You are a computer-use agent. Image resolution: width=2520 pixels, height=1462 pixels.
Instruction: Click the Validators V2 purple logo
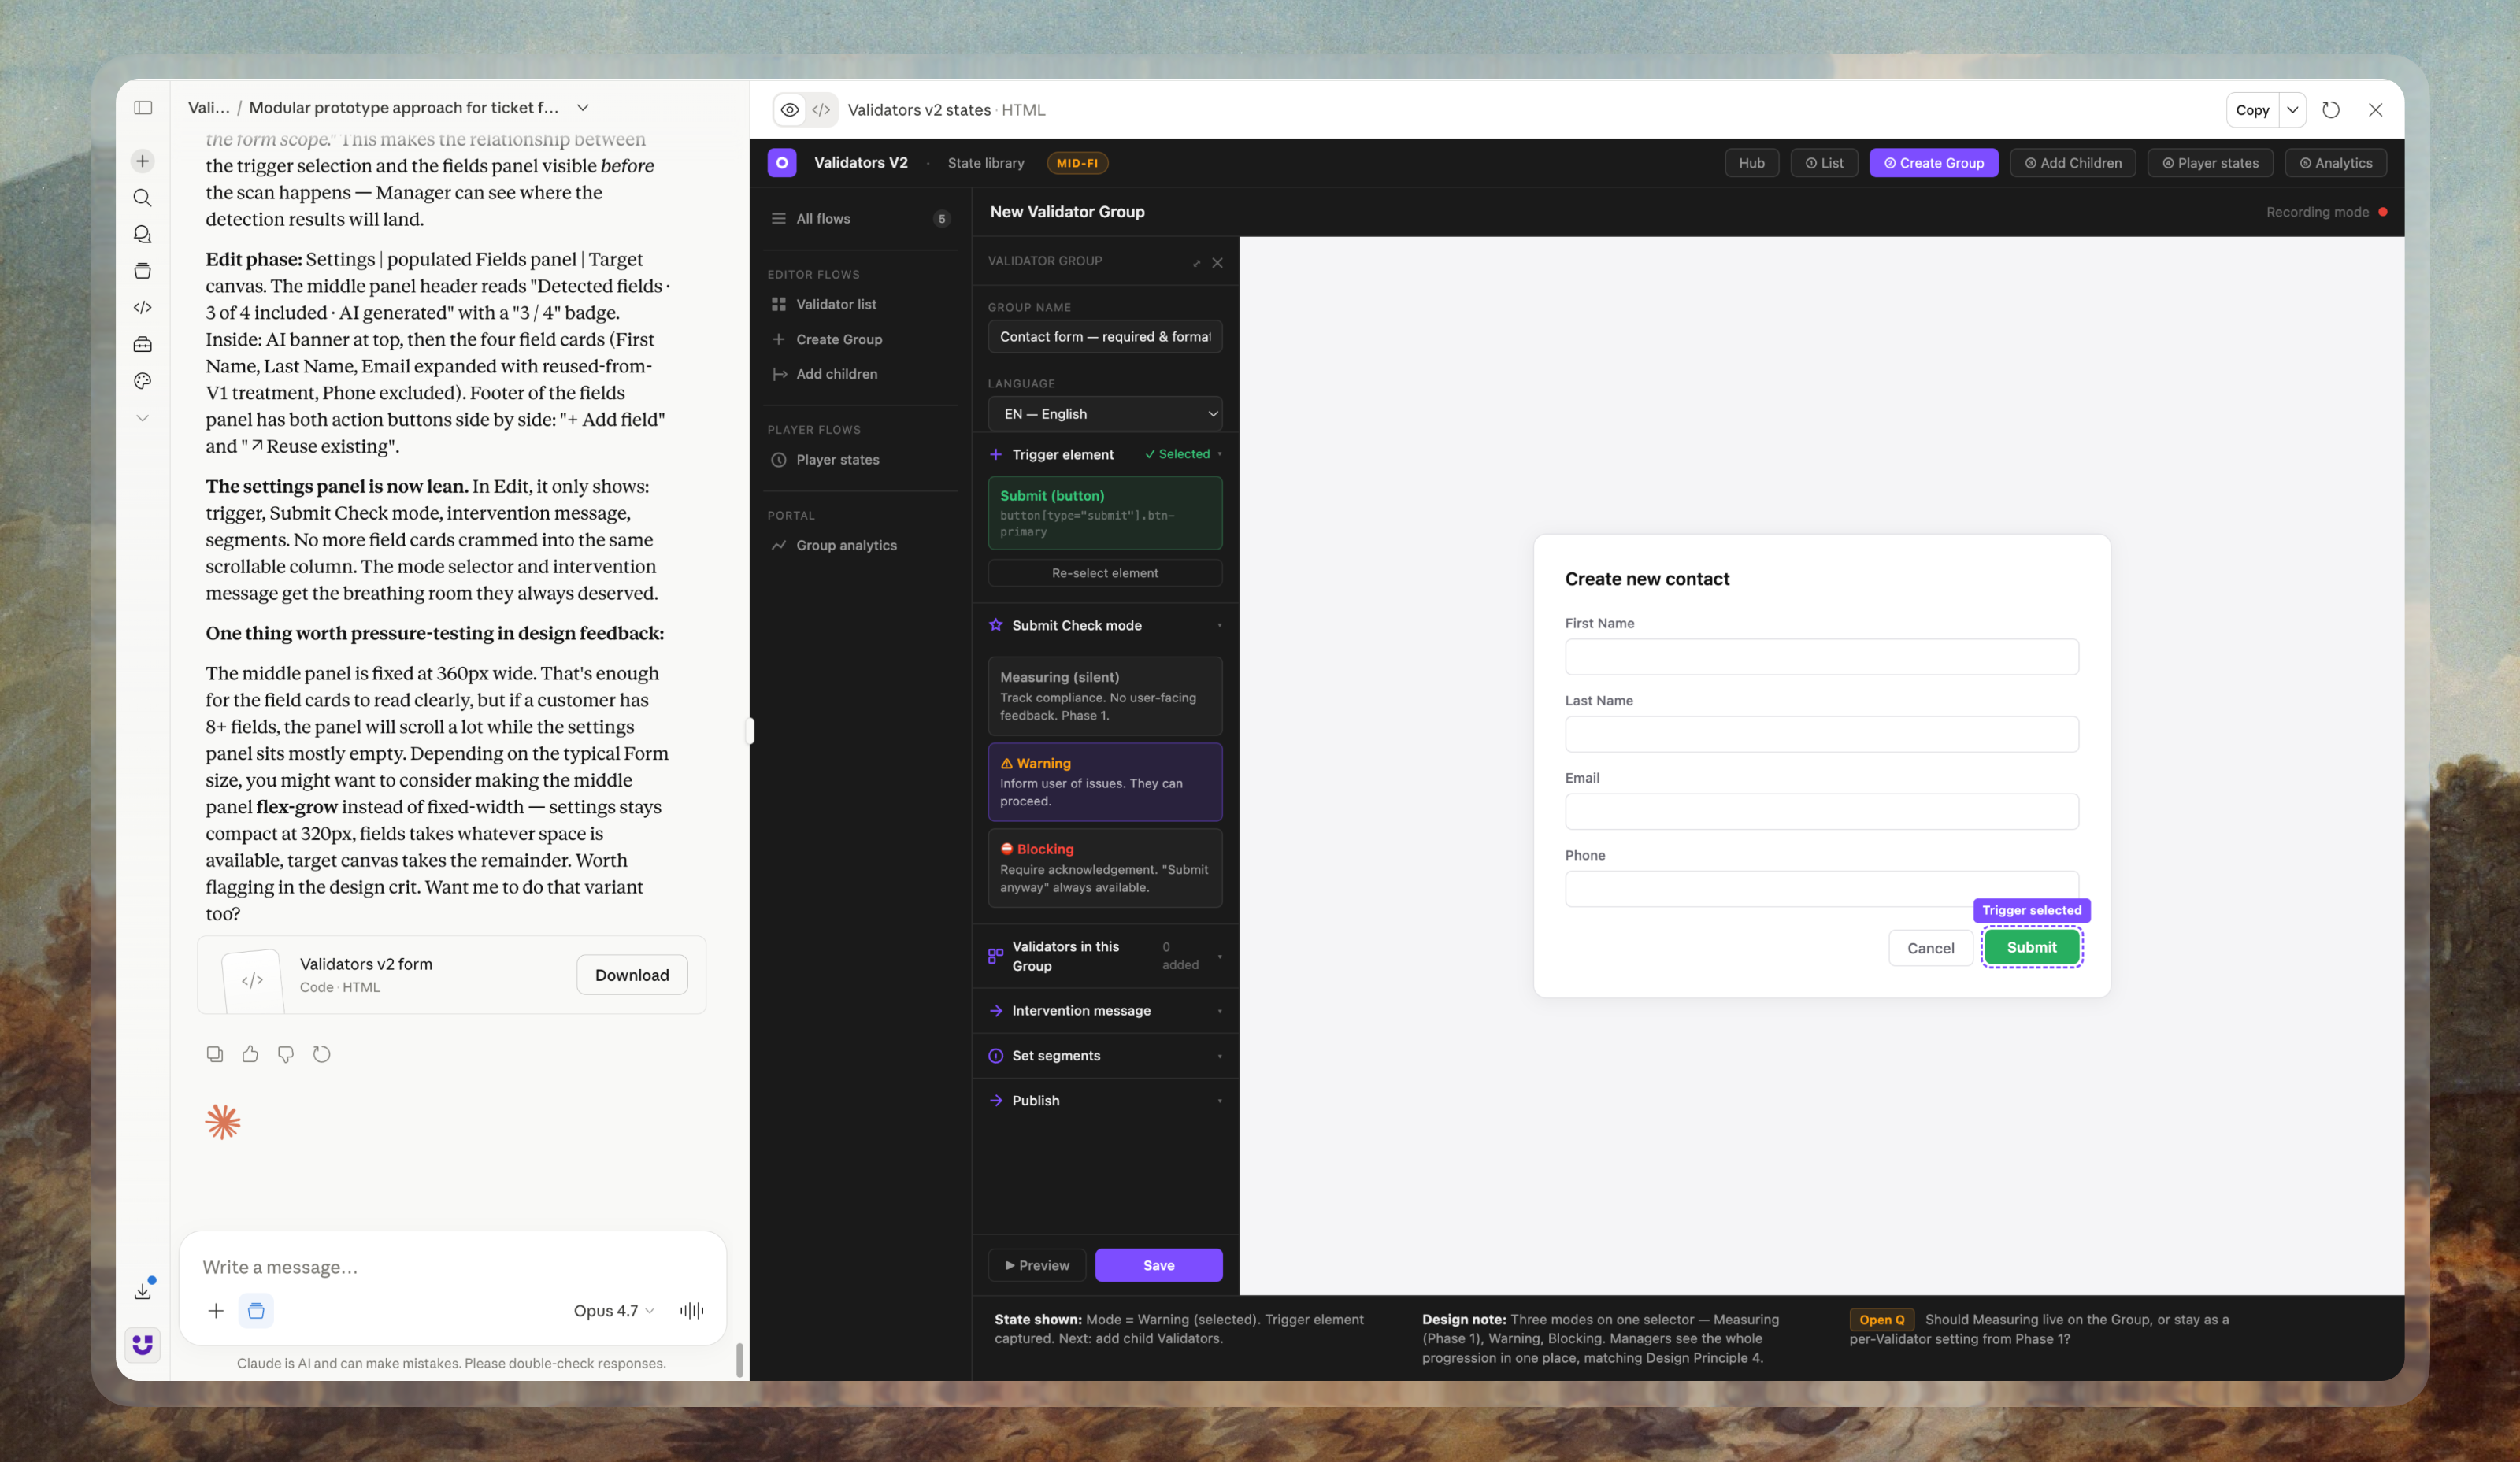782,163
